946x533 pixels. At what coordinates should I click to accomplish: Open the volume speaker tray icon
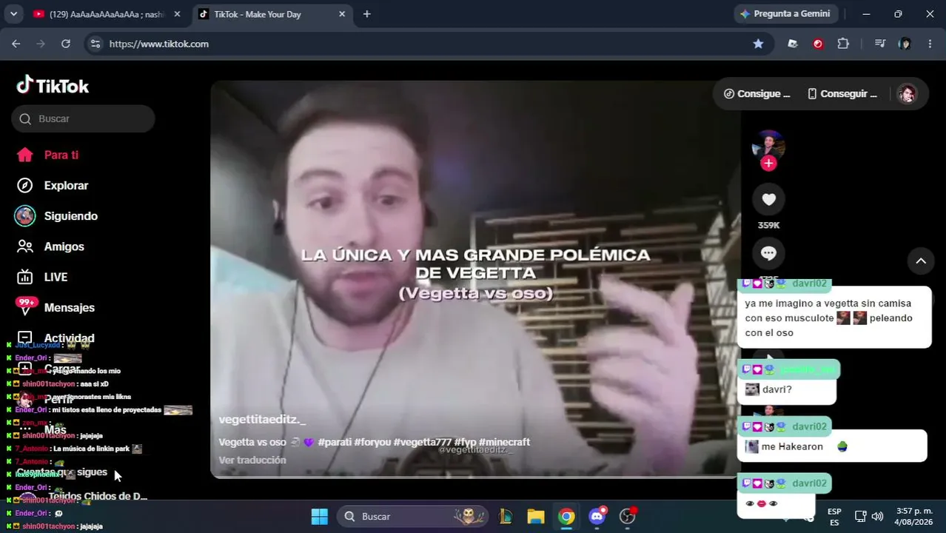877,516
